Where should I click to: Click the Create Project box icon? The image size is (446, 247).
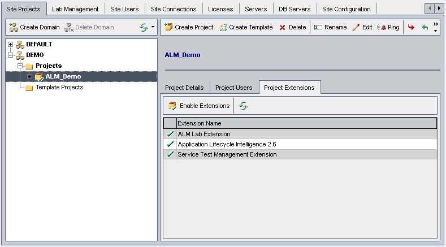click(x=168, y=27)
